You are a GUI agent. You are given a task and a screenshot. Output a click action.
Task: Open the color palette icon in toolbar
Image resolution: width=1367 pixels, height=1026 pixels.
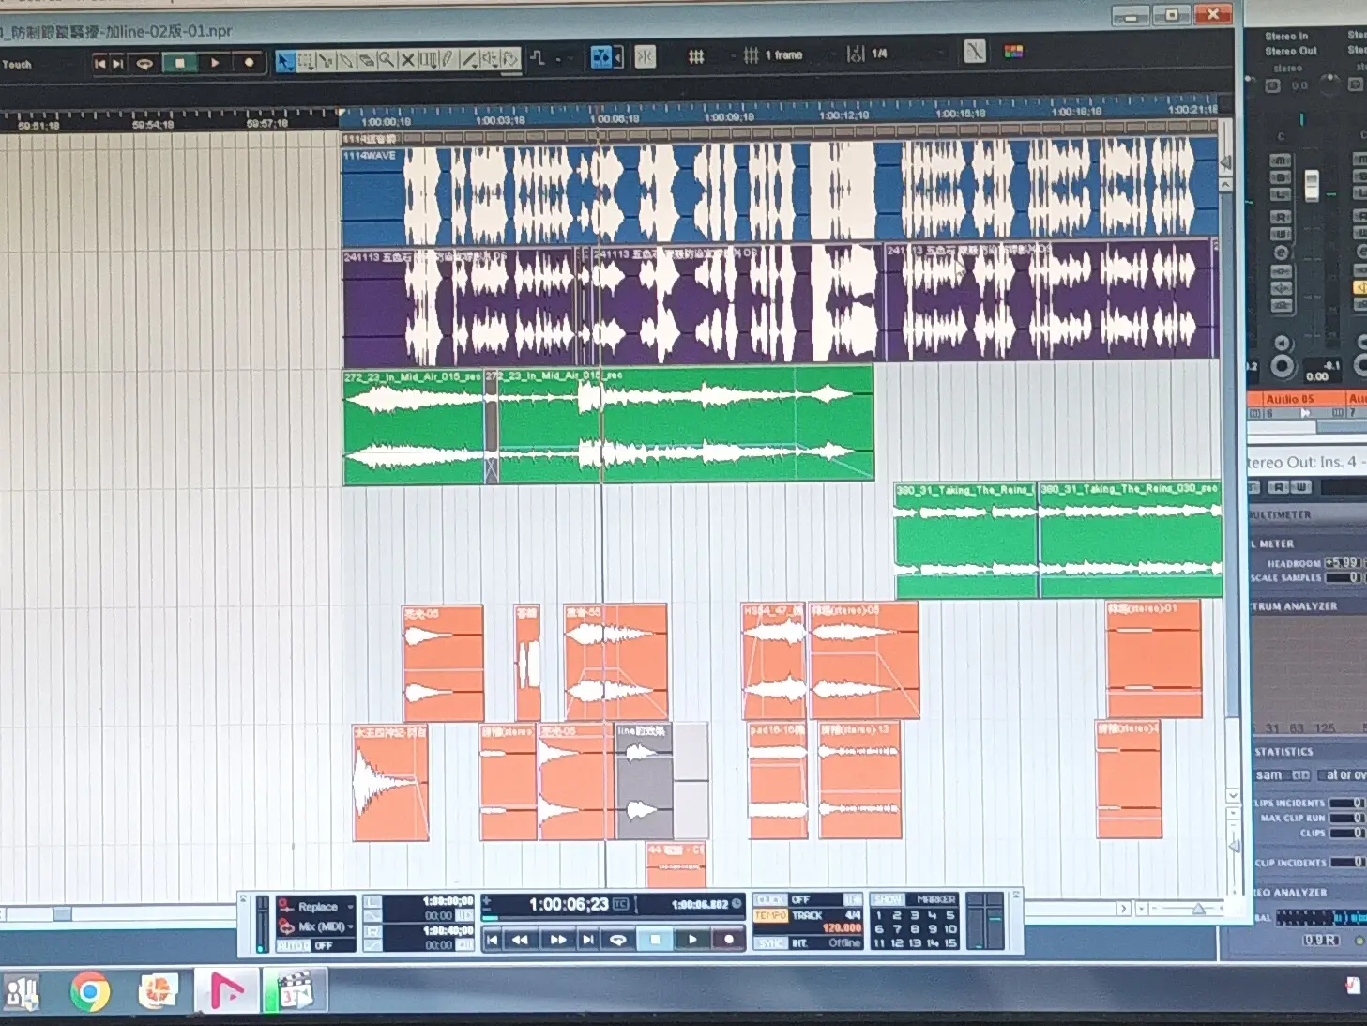pos(1013,52)
